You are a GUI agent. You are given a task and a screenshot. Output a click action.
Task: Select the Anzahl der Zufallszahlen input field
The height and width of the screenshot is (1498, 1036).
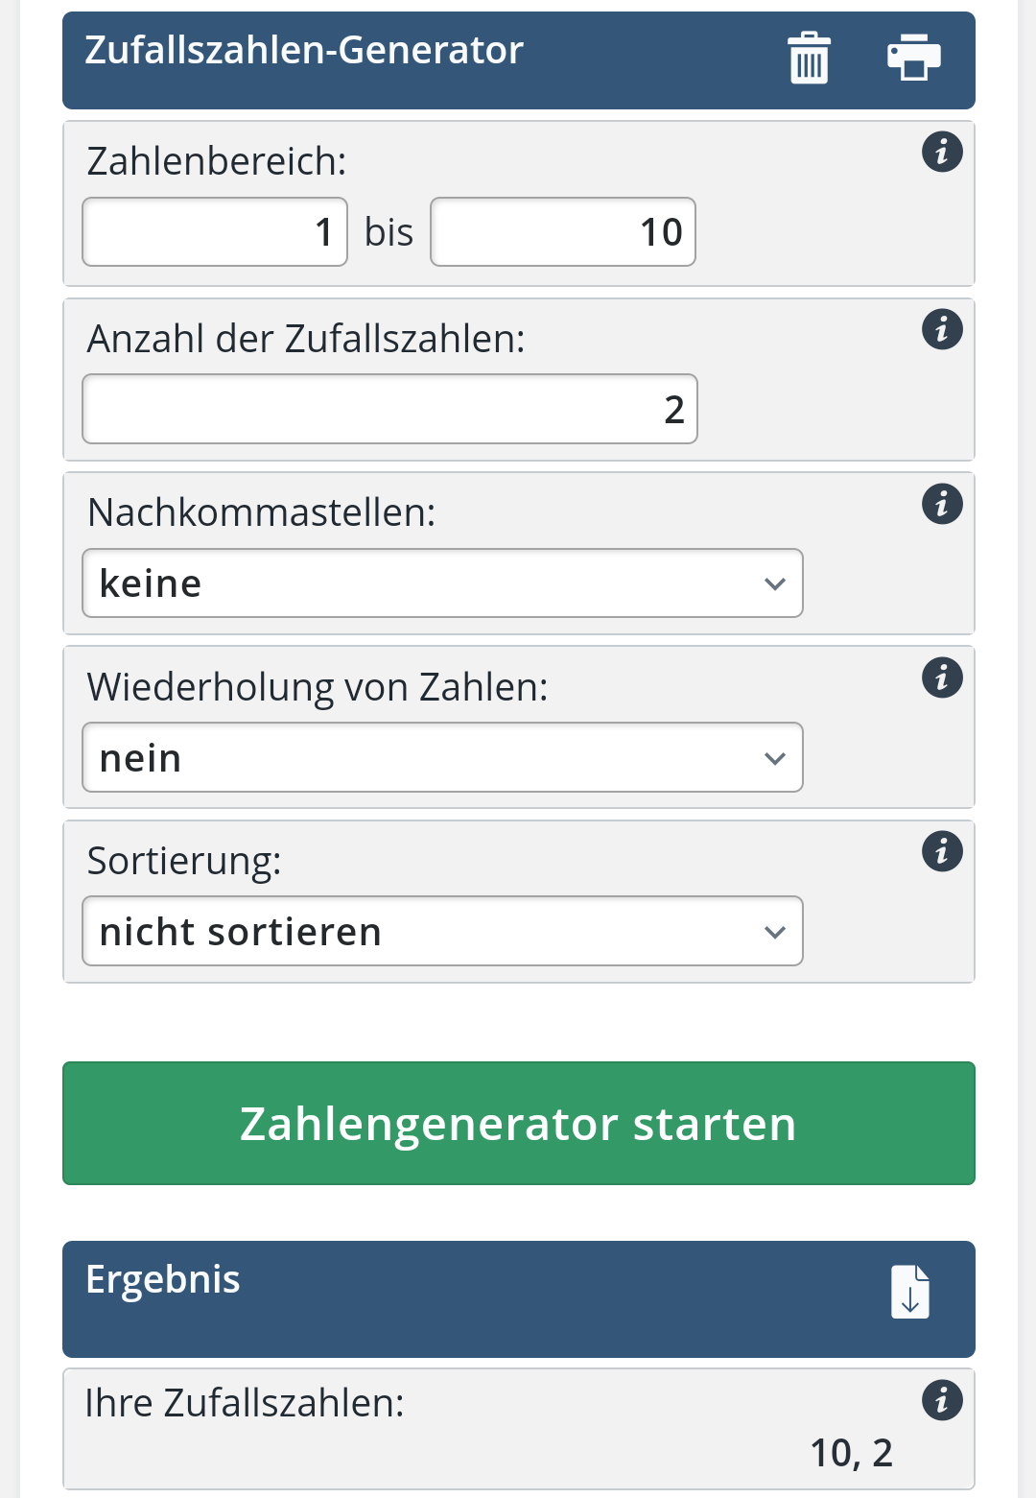389,410
